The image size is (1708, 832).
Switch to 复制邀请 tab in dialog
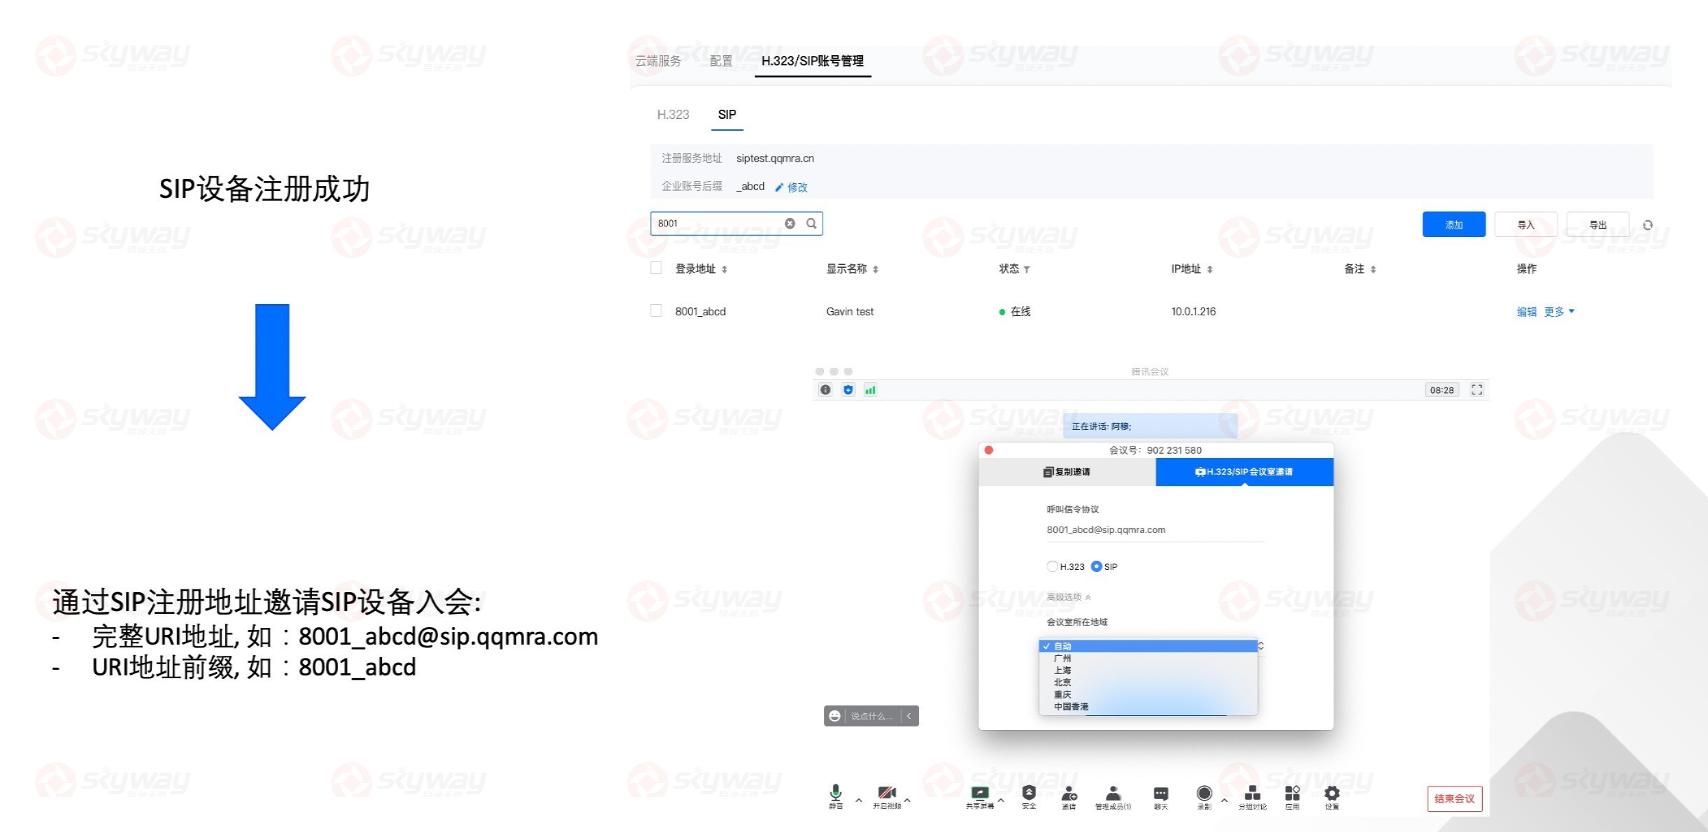coord(1067,472)
